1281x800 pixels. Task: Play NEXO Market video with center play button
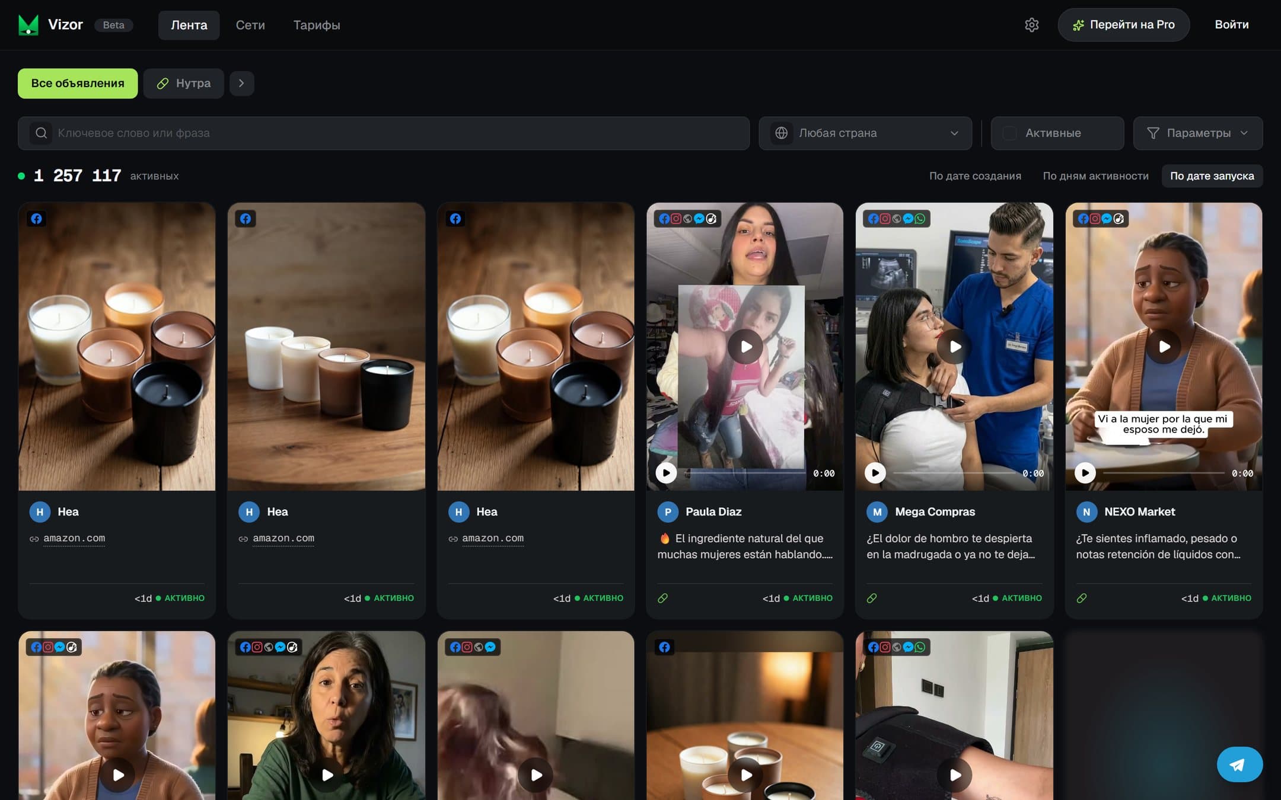pos(1164,347)
